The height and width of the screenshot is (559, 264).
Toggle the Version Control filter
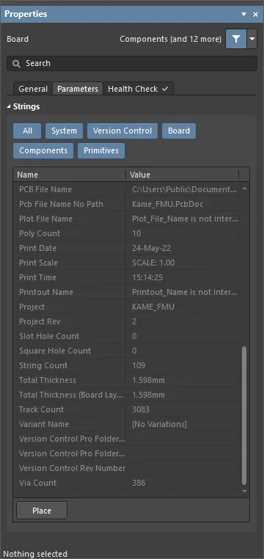[x=122, y=131]
